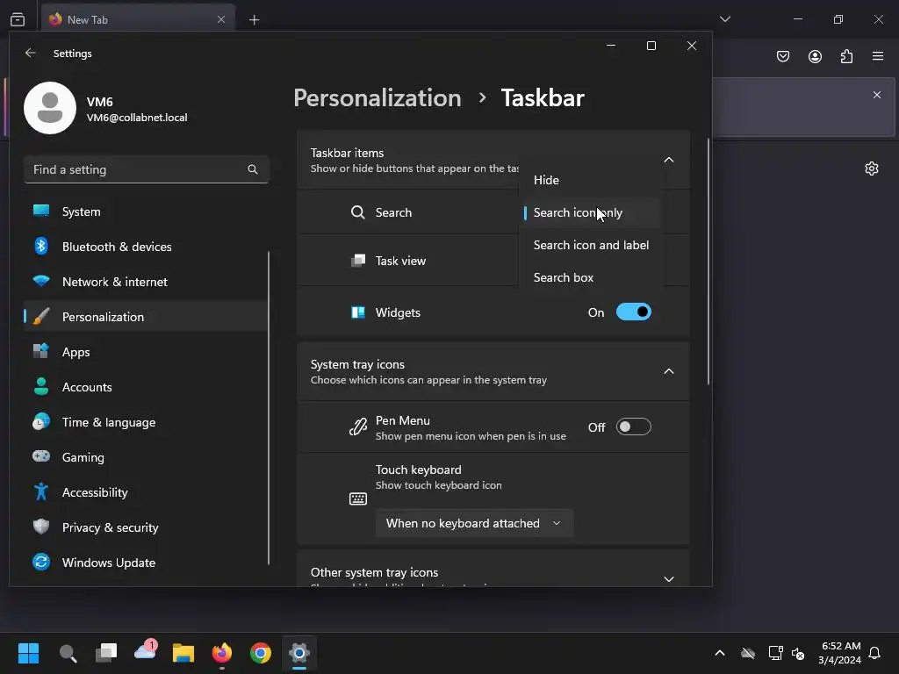Open the clock showing 6:52 AM
899x674 pixels.
coord(839,653)
